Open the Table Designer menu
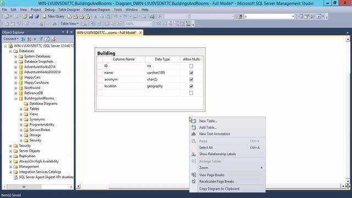 pos(69,10)
